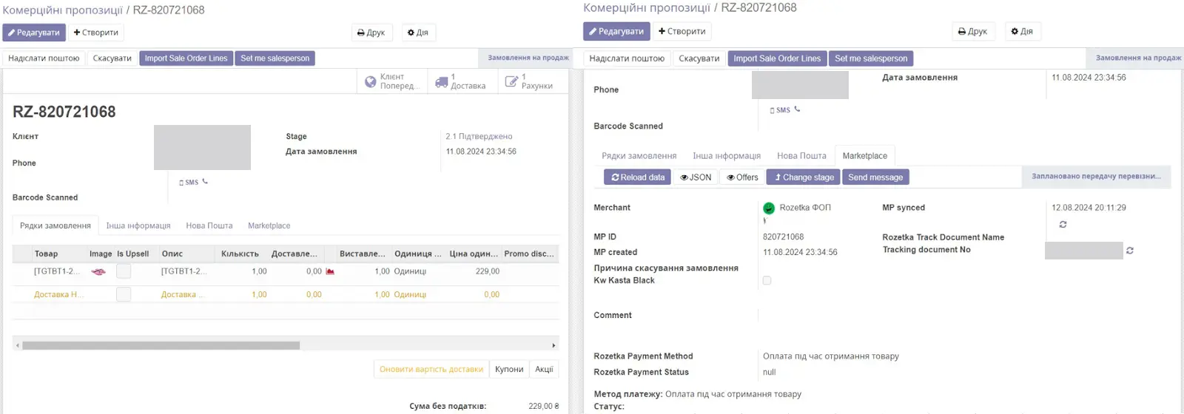Click the red forecast chart icon in TGTBT1 row
The width and height of the screenshot is (1184, 414).
pos(330,271)
